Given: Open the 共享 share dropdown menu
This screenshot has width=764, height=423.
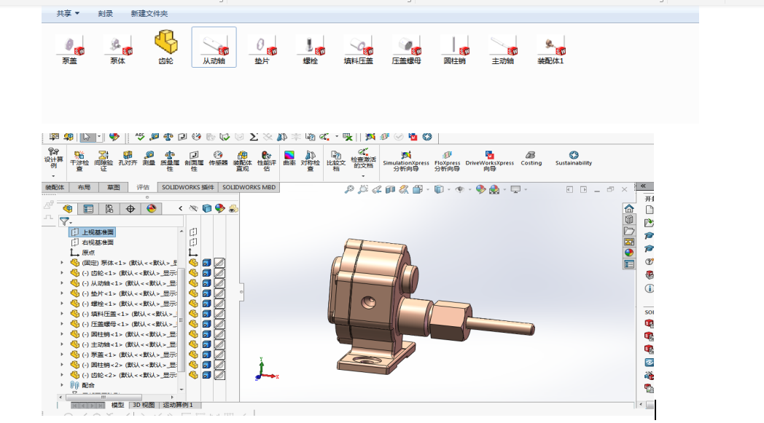Looking at the screenshot, I should click(x=69, y=14).
